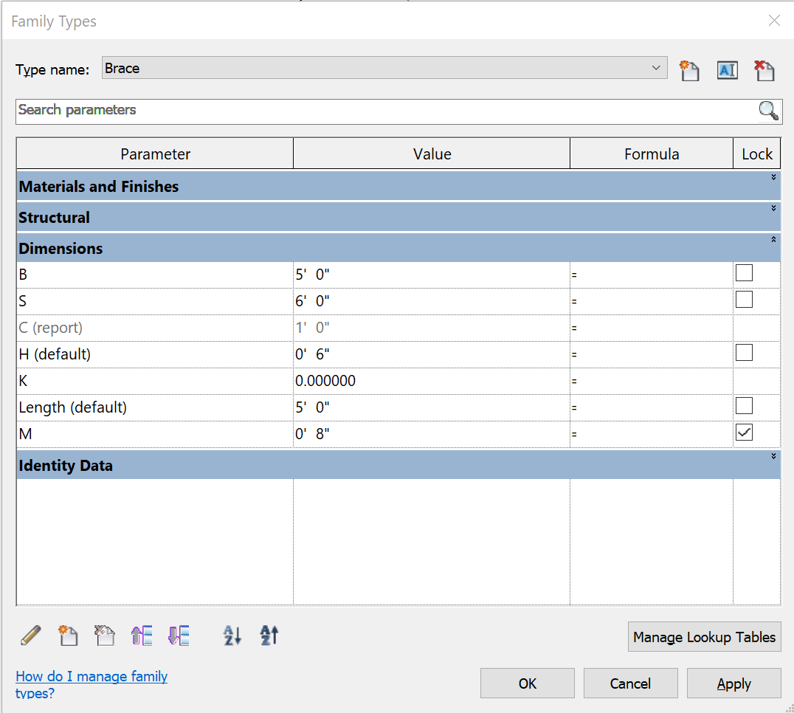Click the formula cell for S
The height and width of the screenshot is (713, 794).
(652, 301)
